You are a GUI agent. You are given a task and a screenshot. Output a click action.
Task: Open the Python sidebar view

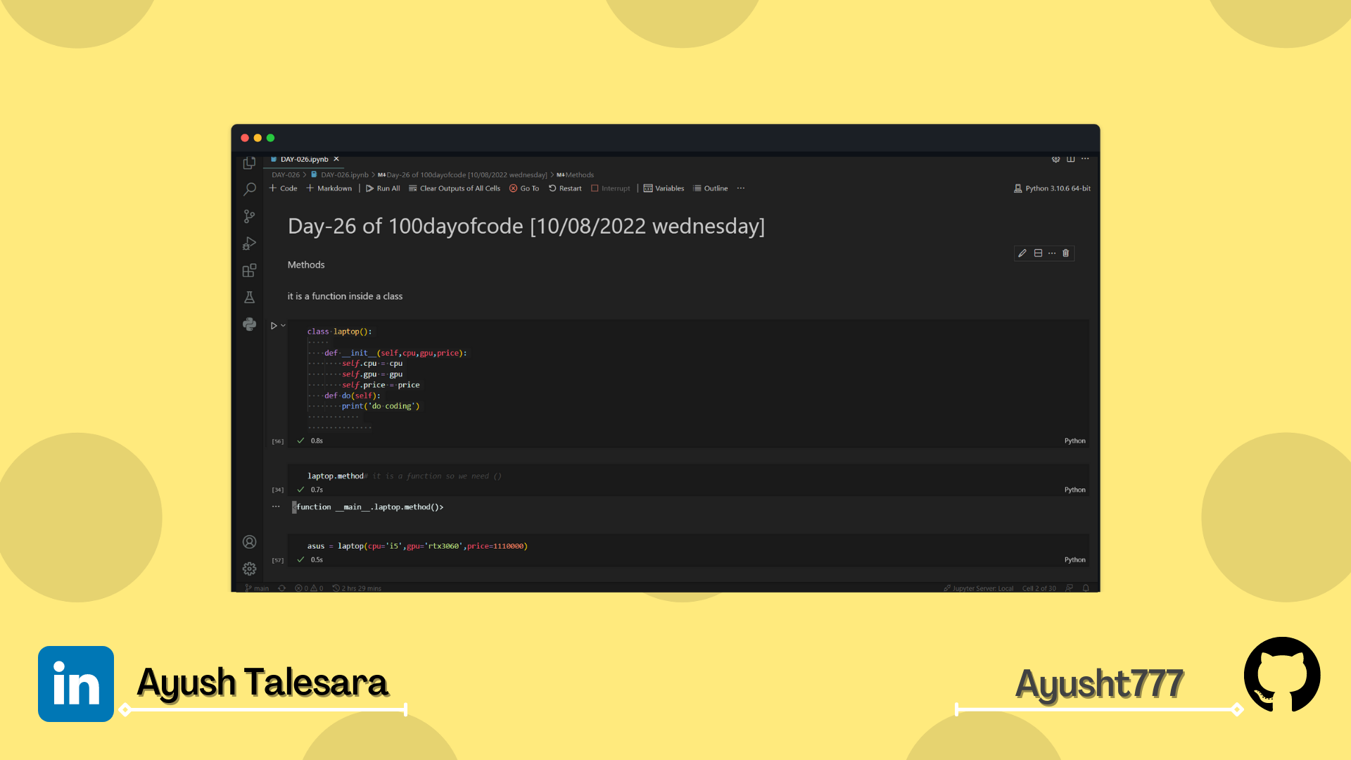249,324
